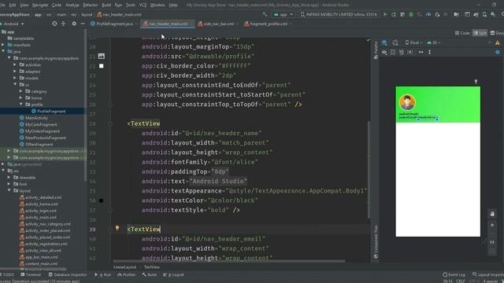Click the warning triangle in design toolbar
This screenshot has width=504, height=283.
(x=498, y=42)
